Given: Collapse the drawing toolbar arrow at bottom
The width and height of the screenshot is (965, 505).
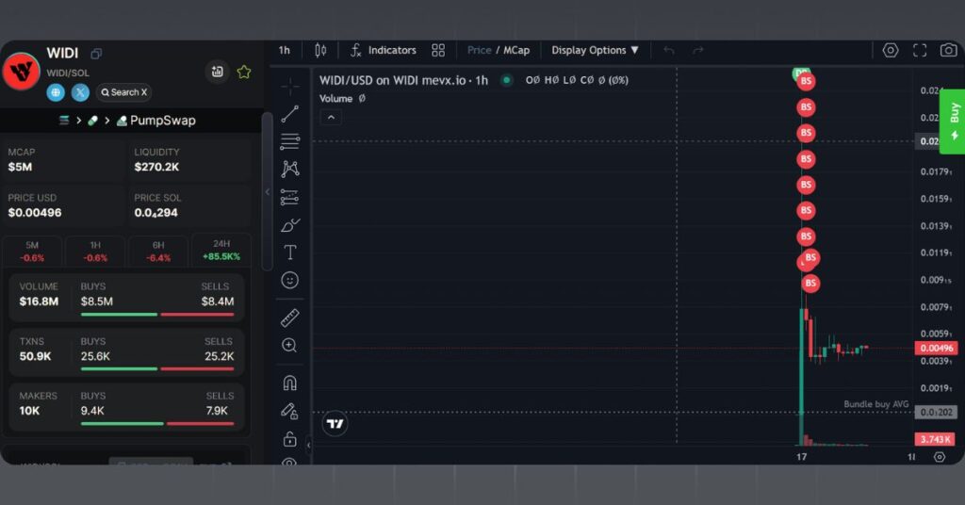Looking at the screenshot, I should pyautogui.click(x=309, y=445).
